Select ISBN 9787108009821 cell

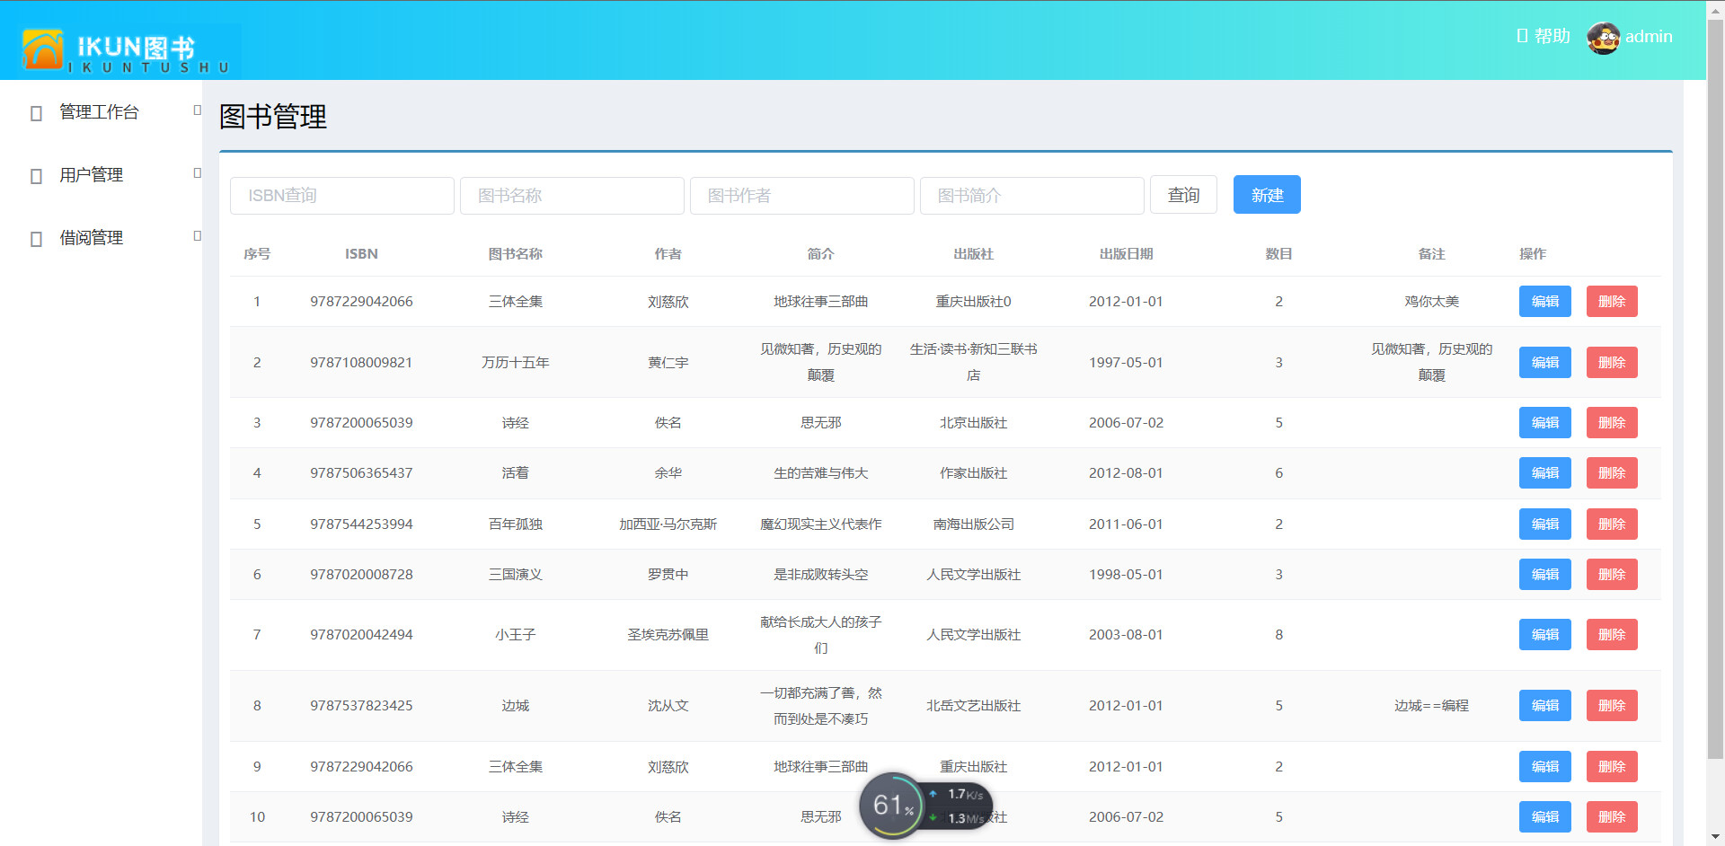tap(361, 363)
